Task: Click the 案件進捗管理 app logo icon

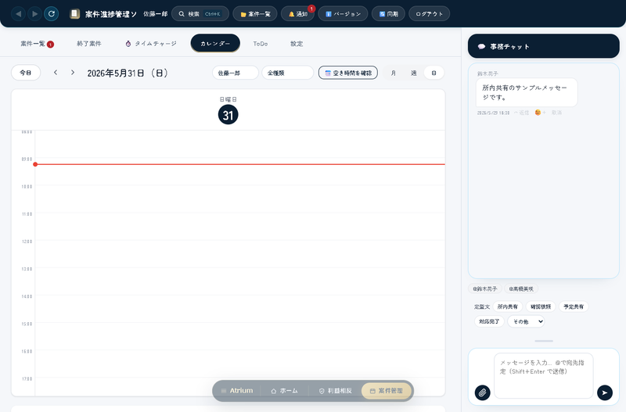Action: click(74, 14)
